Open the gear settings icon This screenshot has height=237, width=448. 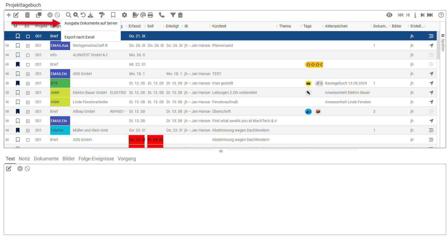(x=124, y=15)
